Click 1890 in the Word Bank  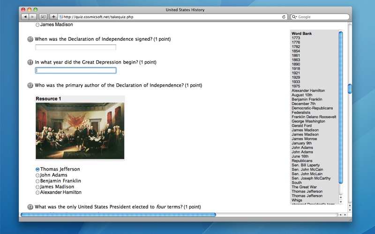point(296,64)
